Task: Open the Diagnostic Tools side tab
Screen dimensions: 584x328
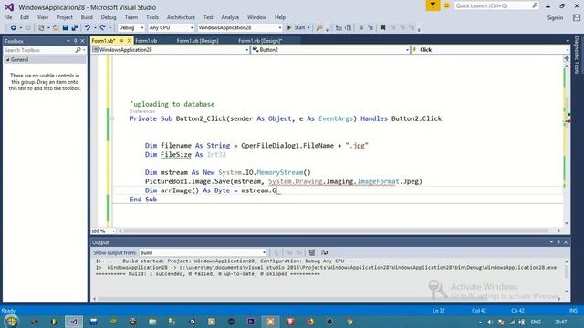Action: (x=577, y=55)
